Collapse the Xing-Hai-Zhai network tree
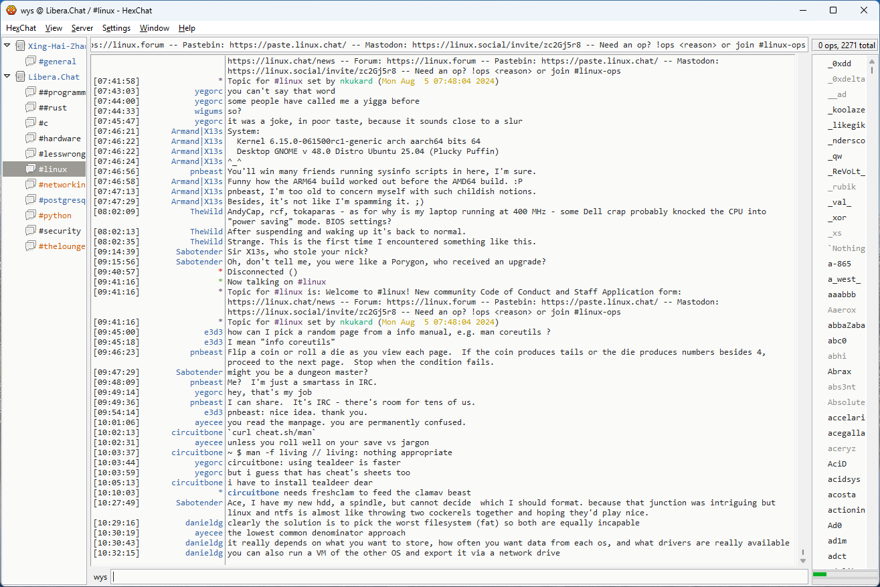This screenshot has height=587, width=880. click(x=7, y=46)
